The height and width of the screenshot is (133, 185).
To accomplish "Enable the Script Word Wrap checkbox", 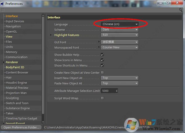I will click(x=102, y=98).
